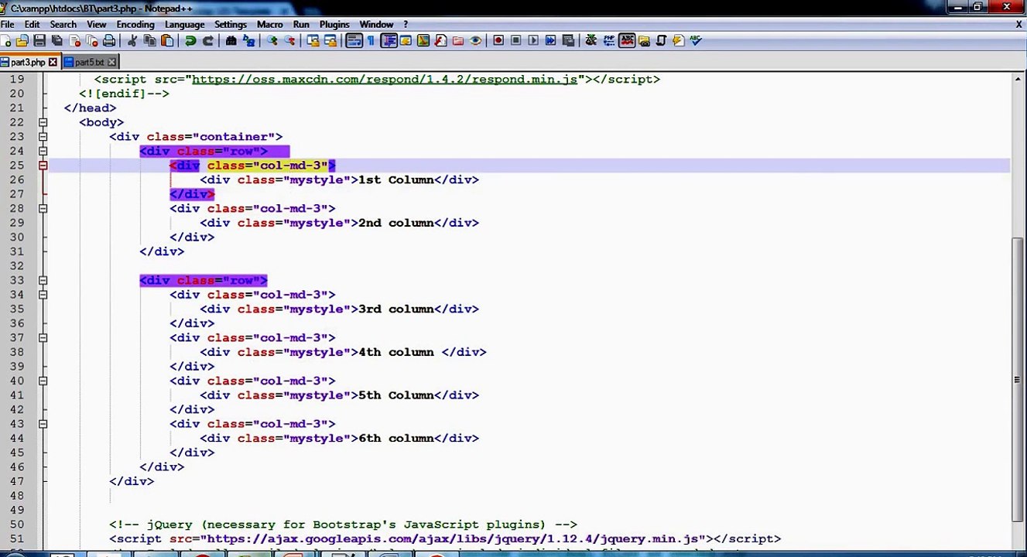Click line number 33 in the margin

coord(17,281)
